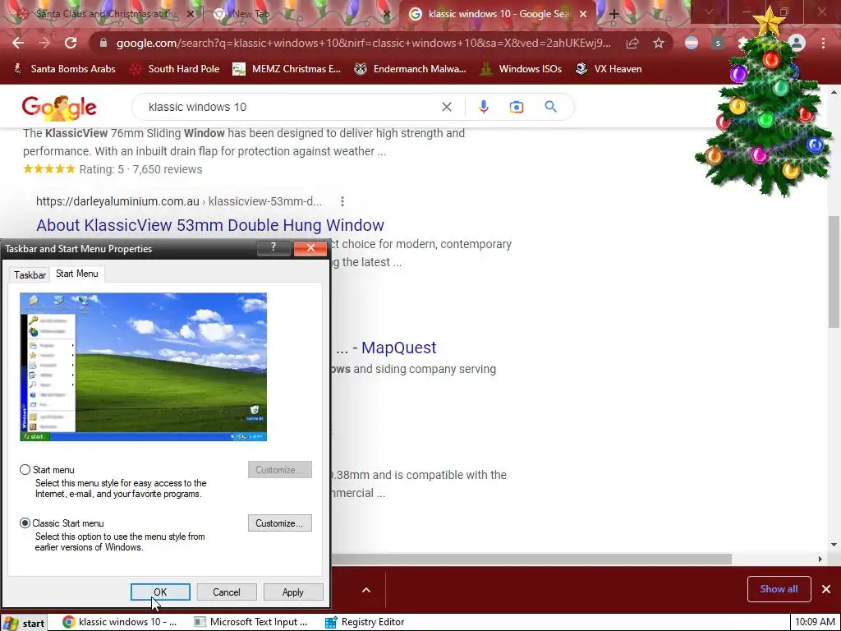
Task: Click Customize for Classic Start menu
Action: pyautogui.click(x=279, y=523)
